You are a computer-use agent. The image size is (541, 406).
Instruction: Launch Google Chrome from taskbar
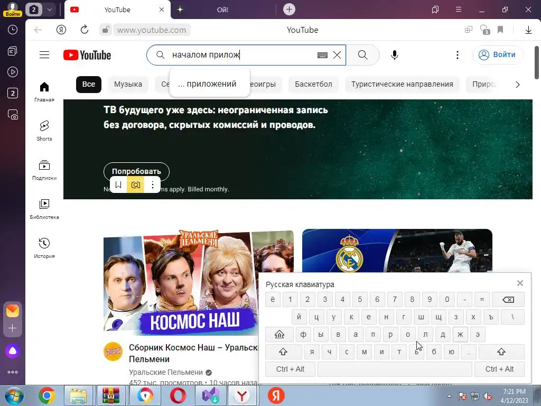point(47,395)
